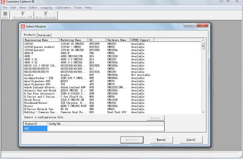Screen dimensions: 243x159
Task: Select the ABC Product ID cell
Action: (x=35, y=129)
